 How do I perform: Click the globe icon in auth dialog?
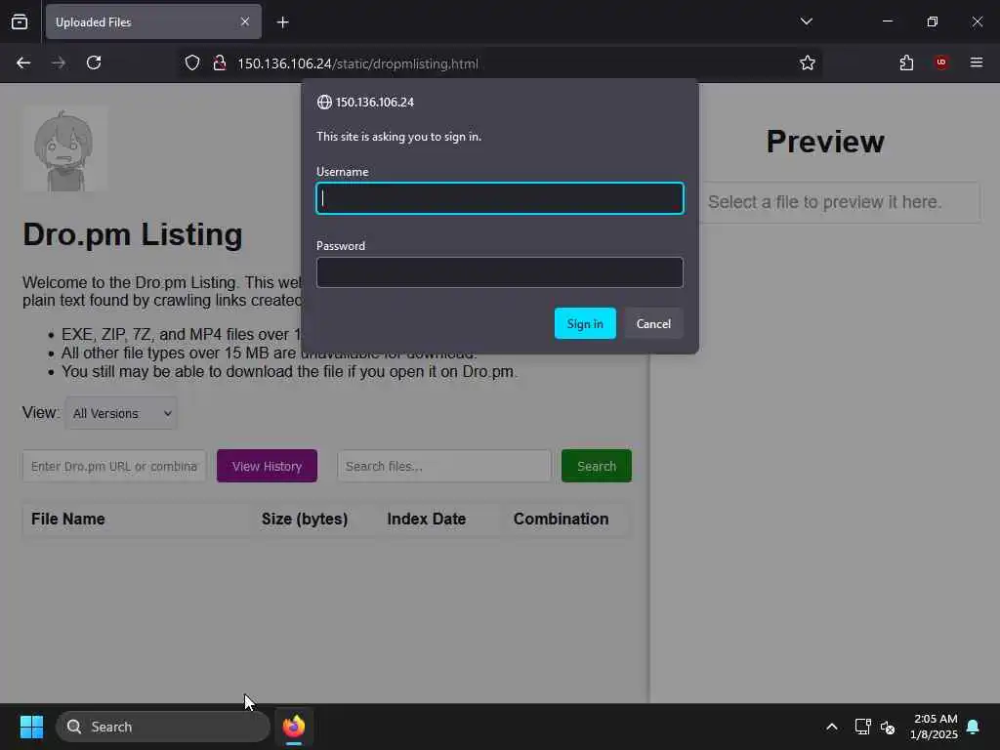(x=324, y=102)
